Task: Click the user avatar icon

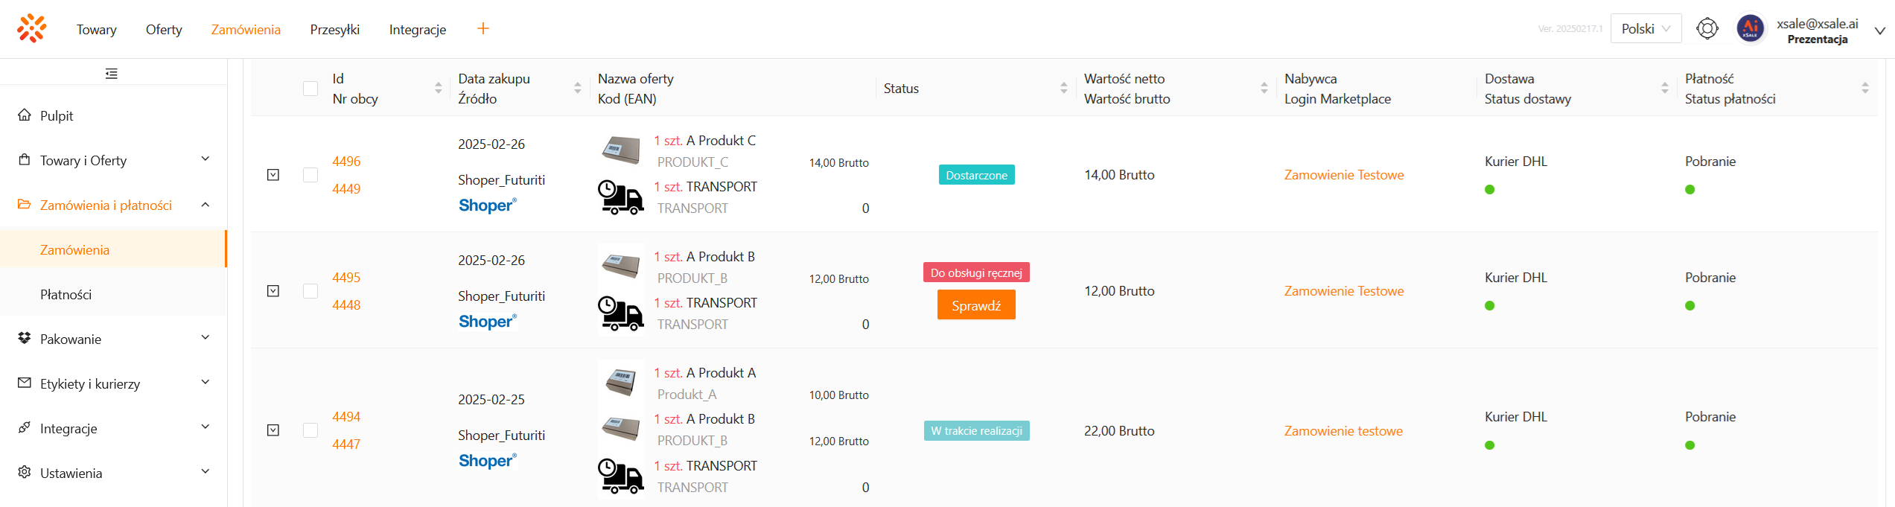Action: pyautogui.click(x=1750, y=29)
